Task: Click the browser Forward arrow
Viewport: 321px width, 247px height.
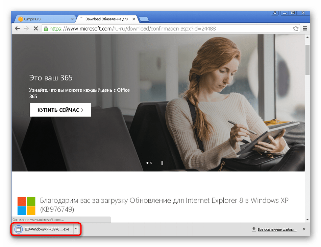Action: [26, 29]
